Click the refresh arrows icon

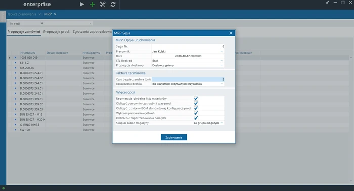[113, 4]
